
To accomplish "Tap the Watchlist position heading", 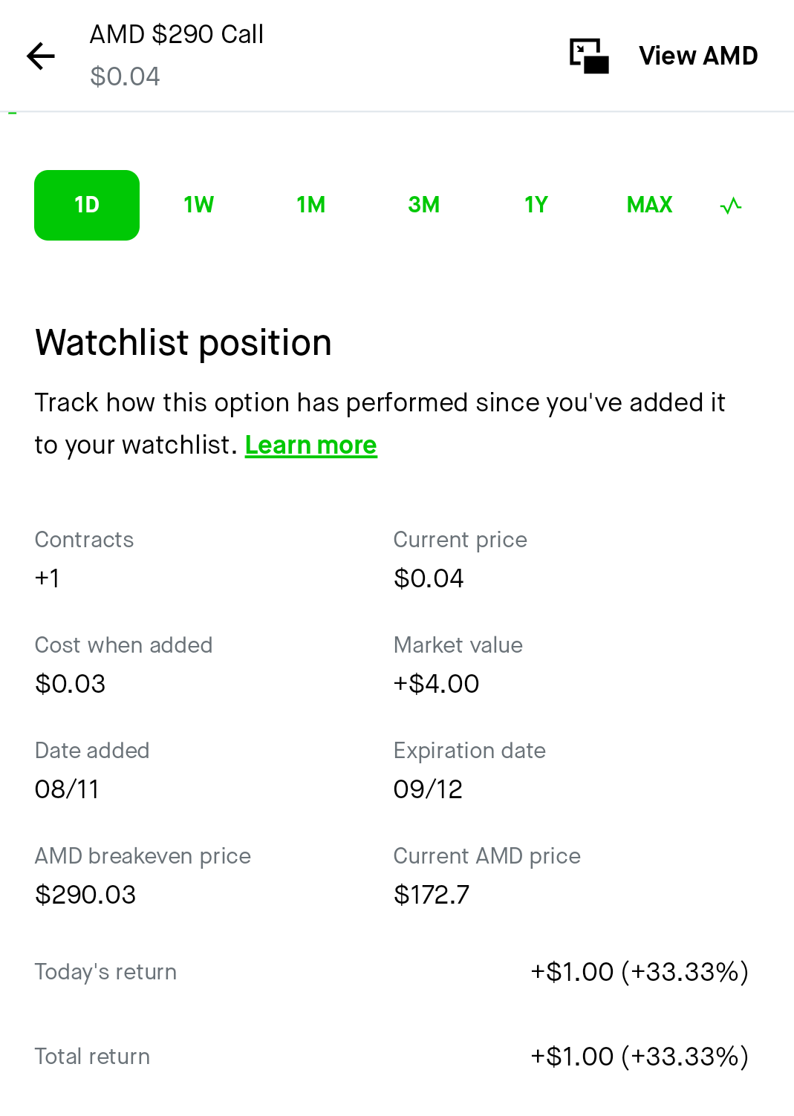I will (183, 343).
